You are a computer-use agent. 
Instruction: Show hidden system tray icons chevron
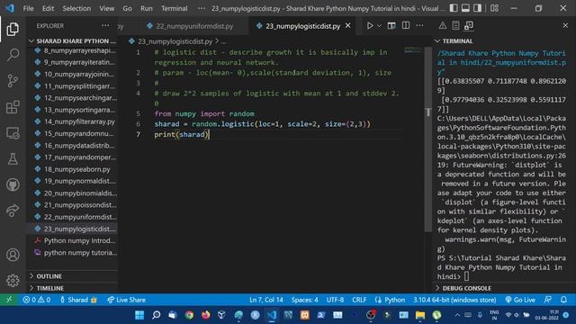click(x=457, y=315)
